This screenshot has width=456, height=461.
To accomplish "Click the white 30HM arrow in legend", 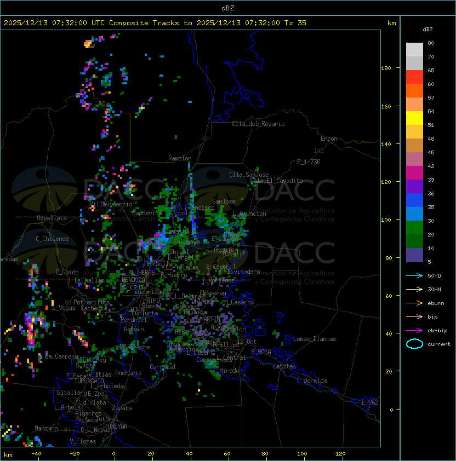I will pyautogui.click(x=414, y=290).
